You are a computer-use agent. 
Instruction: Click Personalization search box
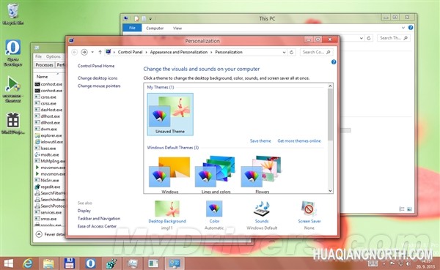pyautogui.click(x=316, y=52)
